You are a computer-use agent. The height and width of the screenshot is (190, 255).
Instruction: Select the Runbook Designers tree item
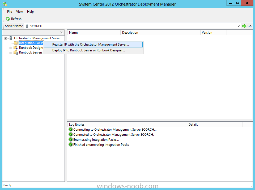click(x=31, y=48)
